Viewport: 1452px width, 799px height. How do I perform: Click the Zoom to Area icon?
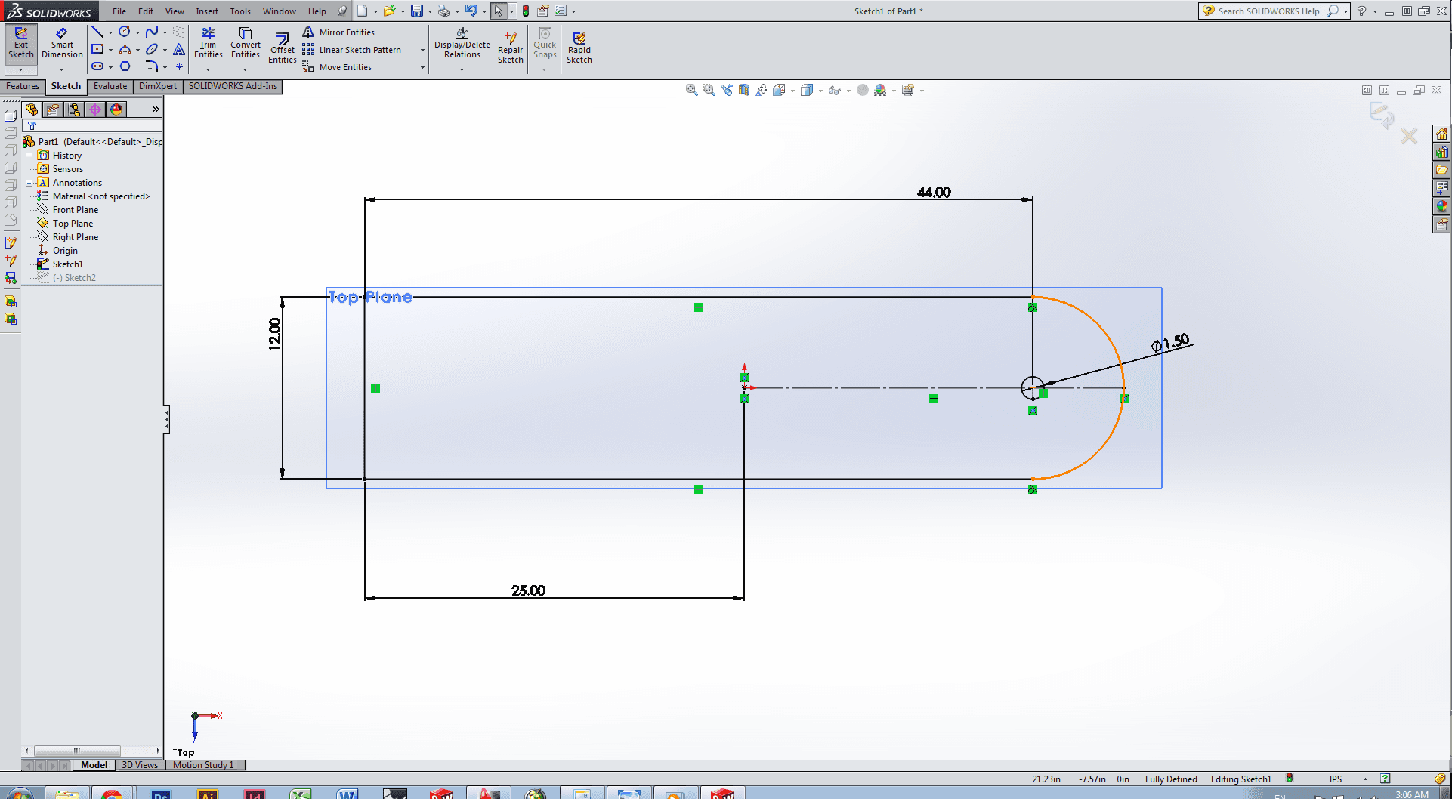point(709,90)
